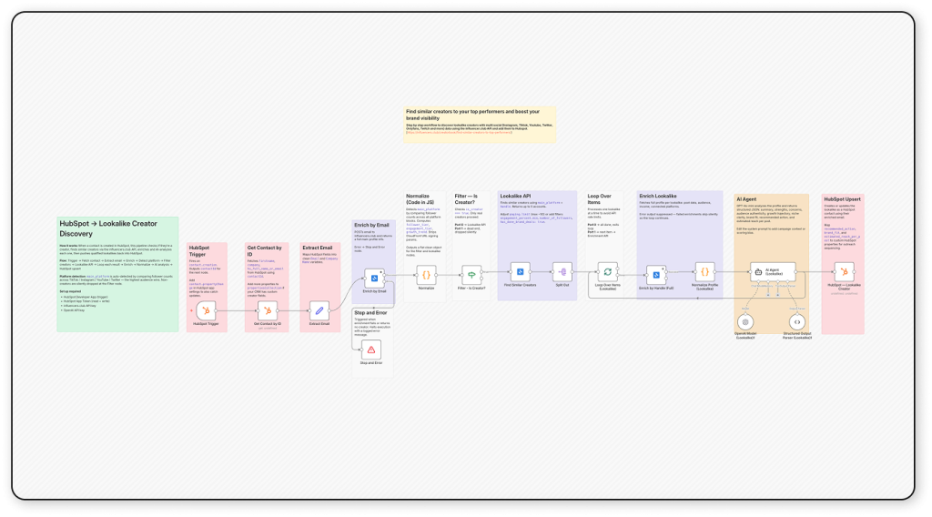Open the AI Agent (Lookalike) node

click(759, 271)
